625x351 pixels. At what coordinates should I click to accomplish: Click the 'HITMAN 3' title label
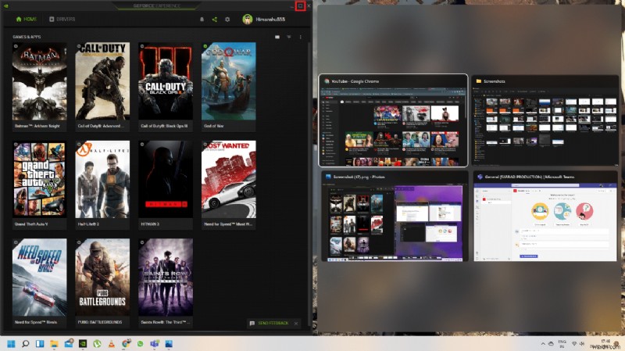150,224
